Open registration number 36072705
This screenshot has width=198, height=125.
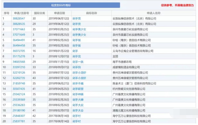click(x=19, y=51)
